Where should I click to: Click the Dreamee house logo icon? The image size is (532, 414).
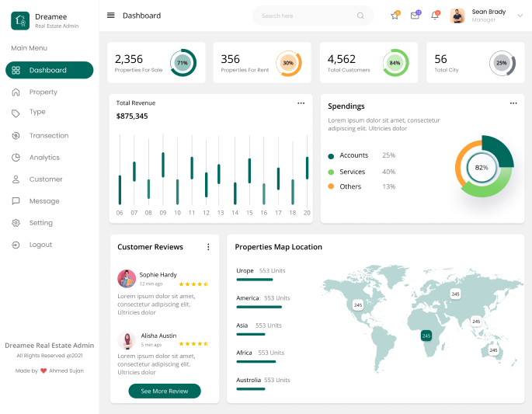coord(20,21)
